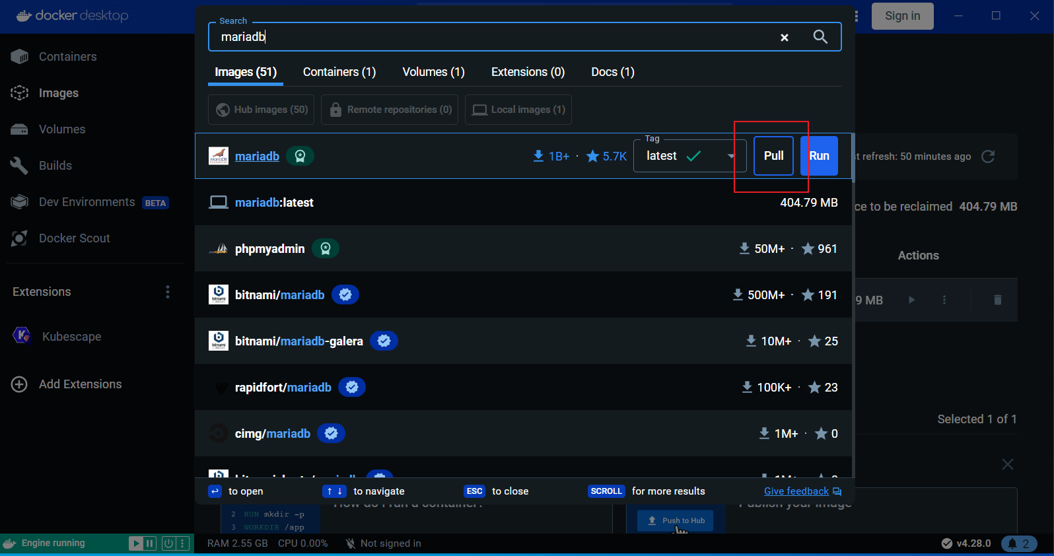
Task: Click the Docker Official Image badge next to mariadb
Action: [300, 156]
